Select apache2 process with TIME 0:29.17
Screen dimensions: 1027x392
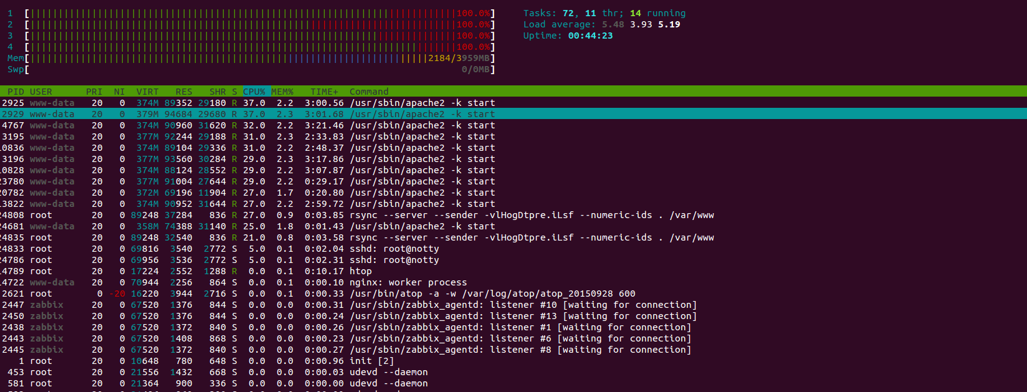point(513,181)
